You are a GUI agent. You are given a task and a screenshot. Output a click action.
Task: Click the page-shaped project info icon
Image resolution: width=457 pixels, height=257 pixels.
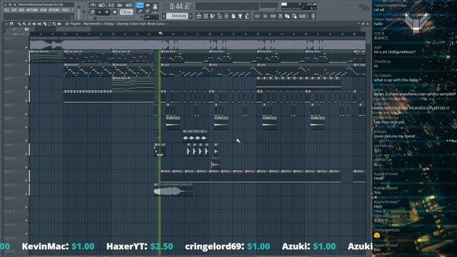point(233,16)
